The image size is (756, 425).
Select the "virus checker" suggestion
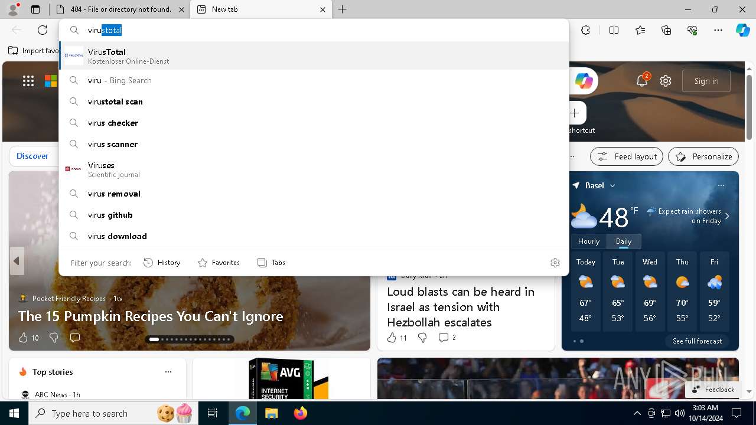[x=314, y=123]
